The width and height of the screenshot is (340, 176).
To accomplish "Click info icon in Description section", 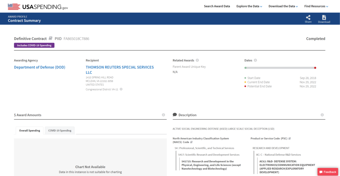I will pos(322,115).
